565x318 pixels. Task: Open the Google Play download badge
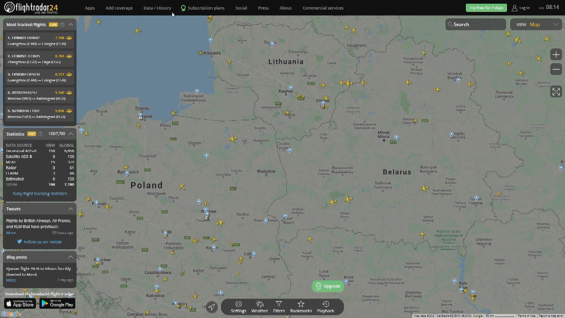(x=57, y=304)
